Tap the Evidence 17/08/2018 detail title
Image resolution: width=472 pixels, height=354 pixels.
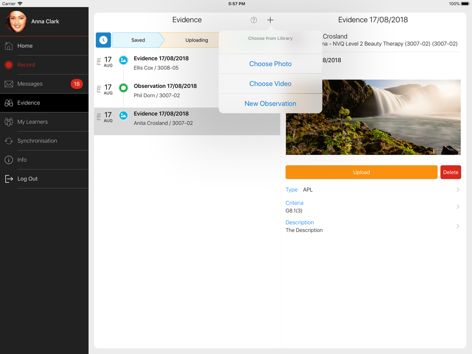coord(373,20)
